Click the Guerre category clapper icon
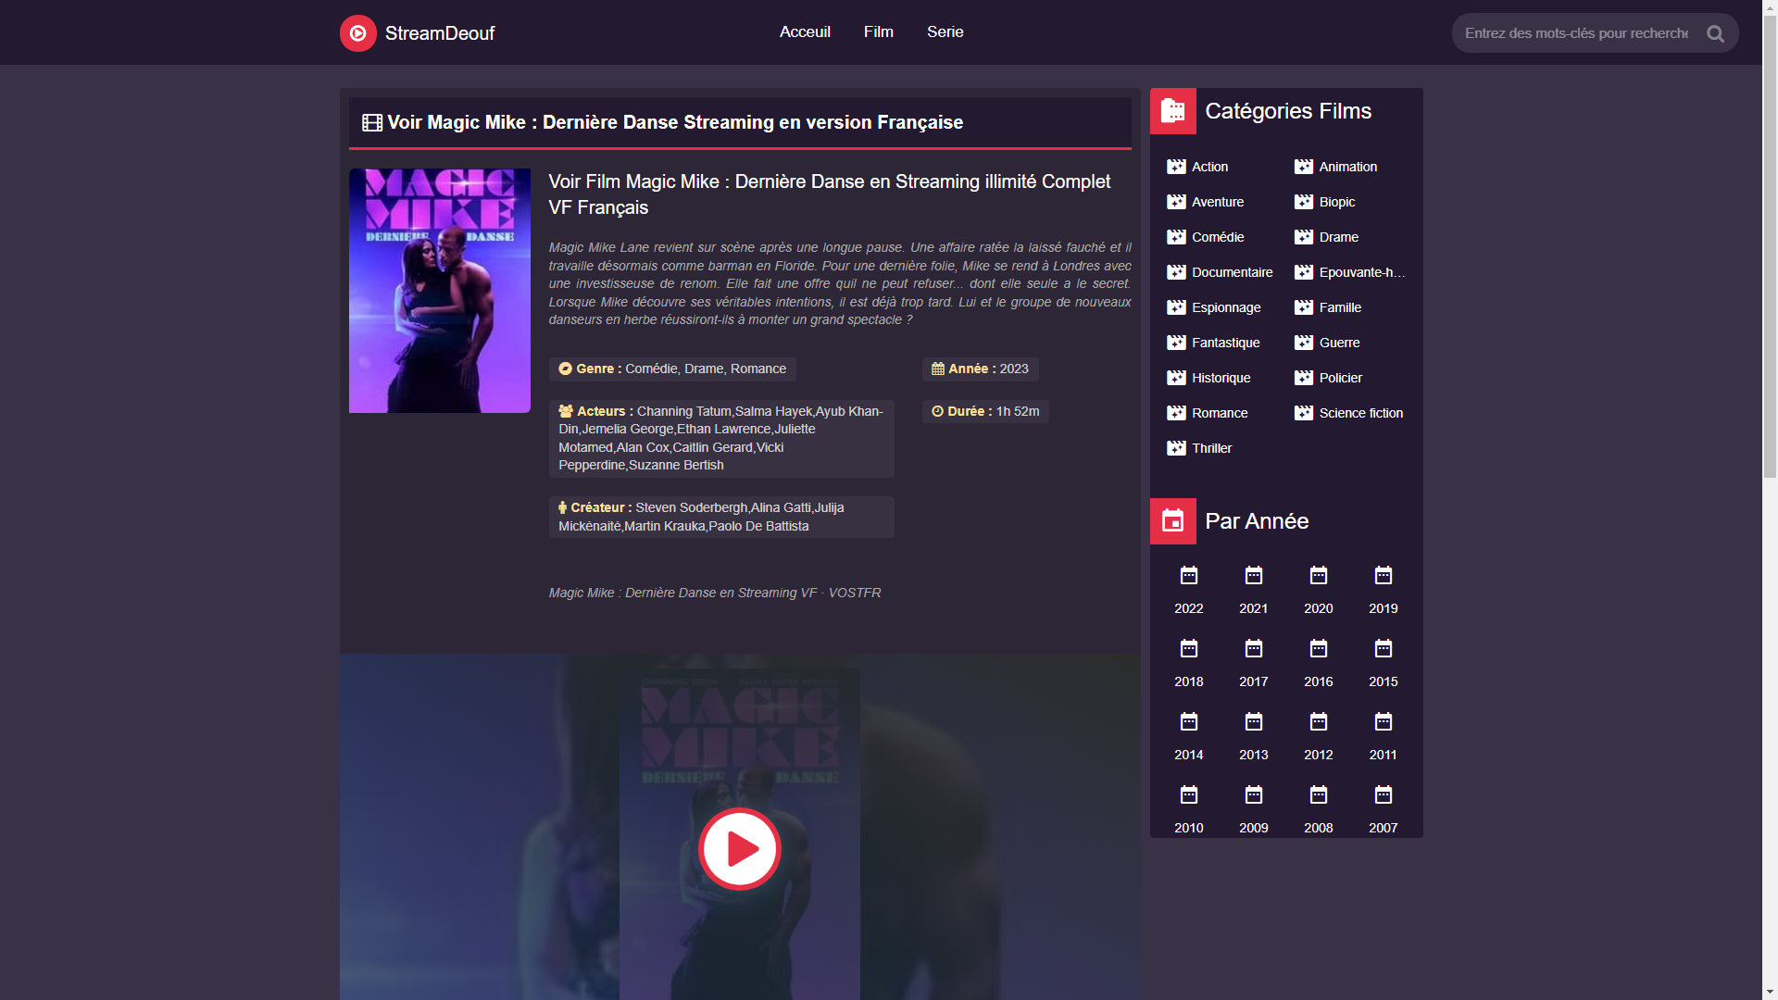 (1304, 343)
